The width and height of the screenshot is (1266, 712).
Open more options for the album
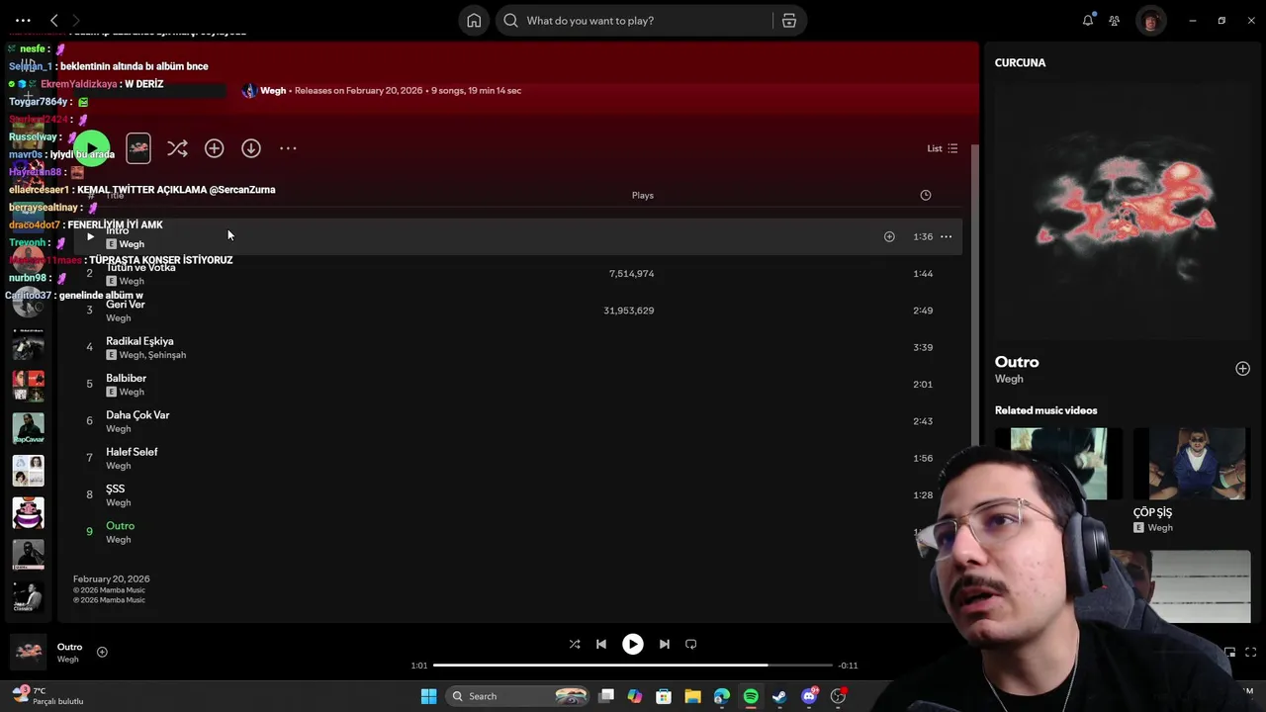tap(288, 148)
